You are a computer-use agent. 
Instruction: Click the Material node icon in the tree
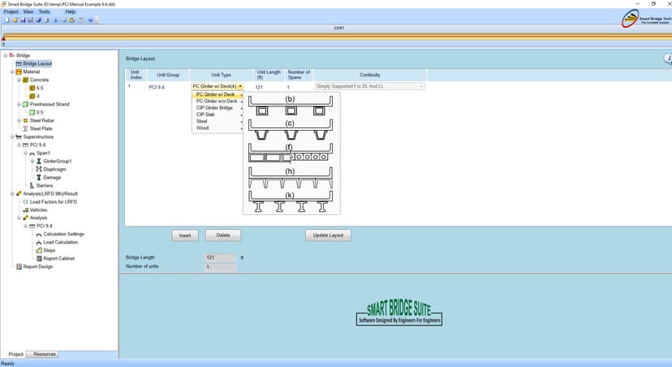click(x=19, y=71)
